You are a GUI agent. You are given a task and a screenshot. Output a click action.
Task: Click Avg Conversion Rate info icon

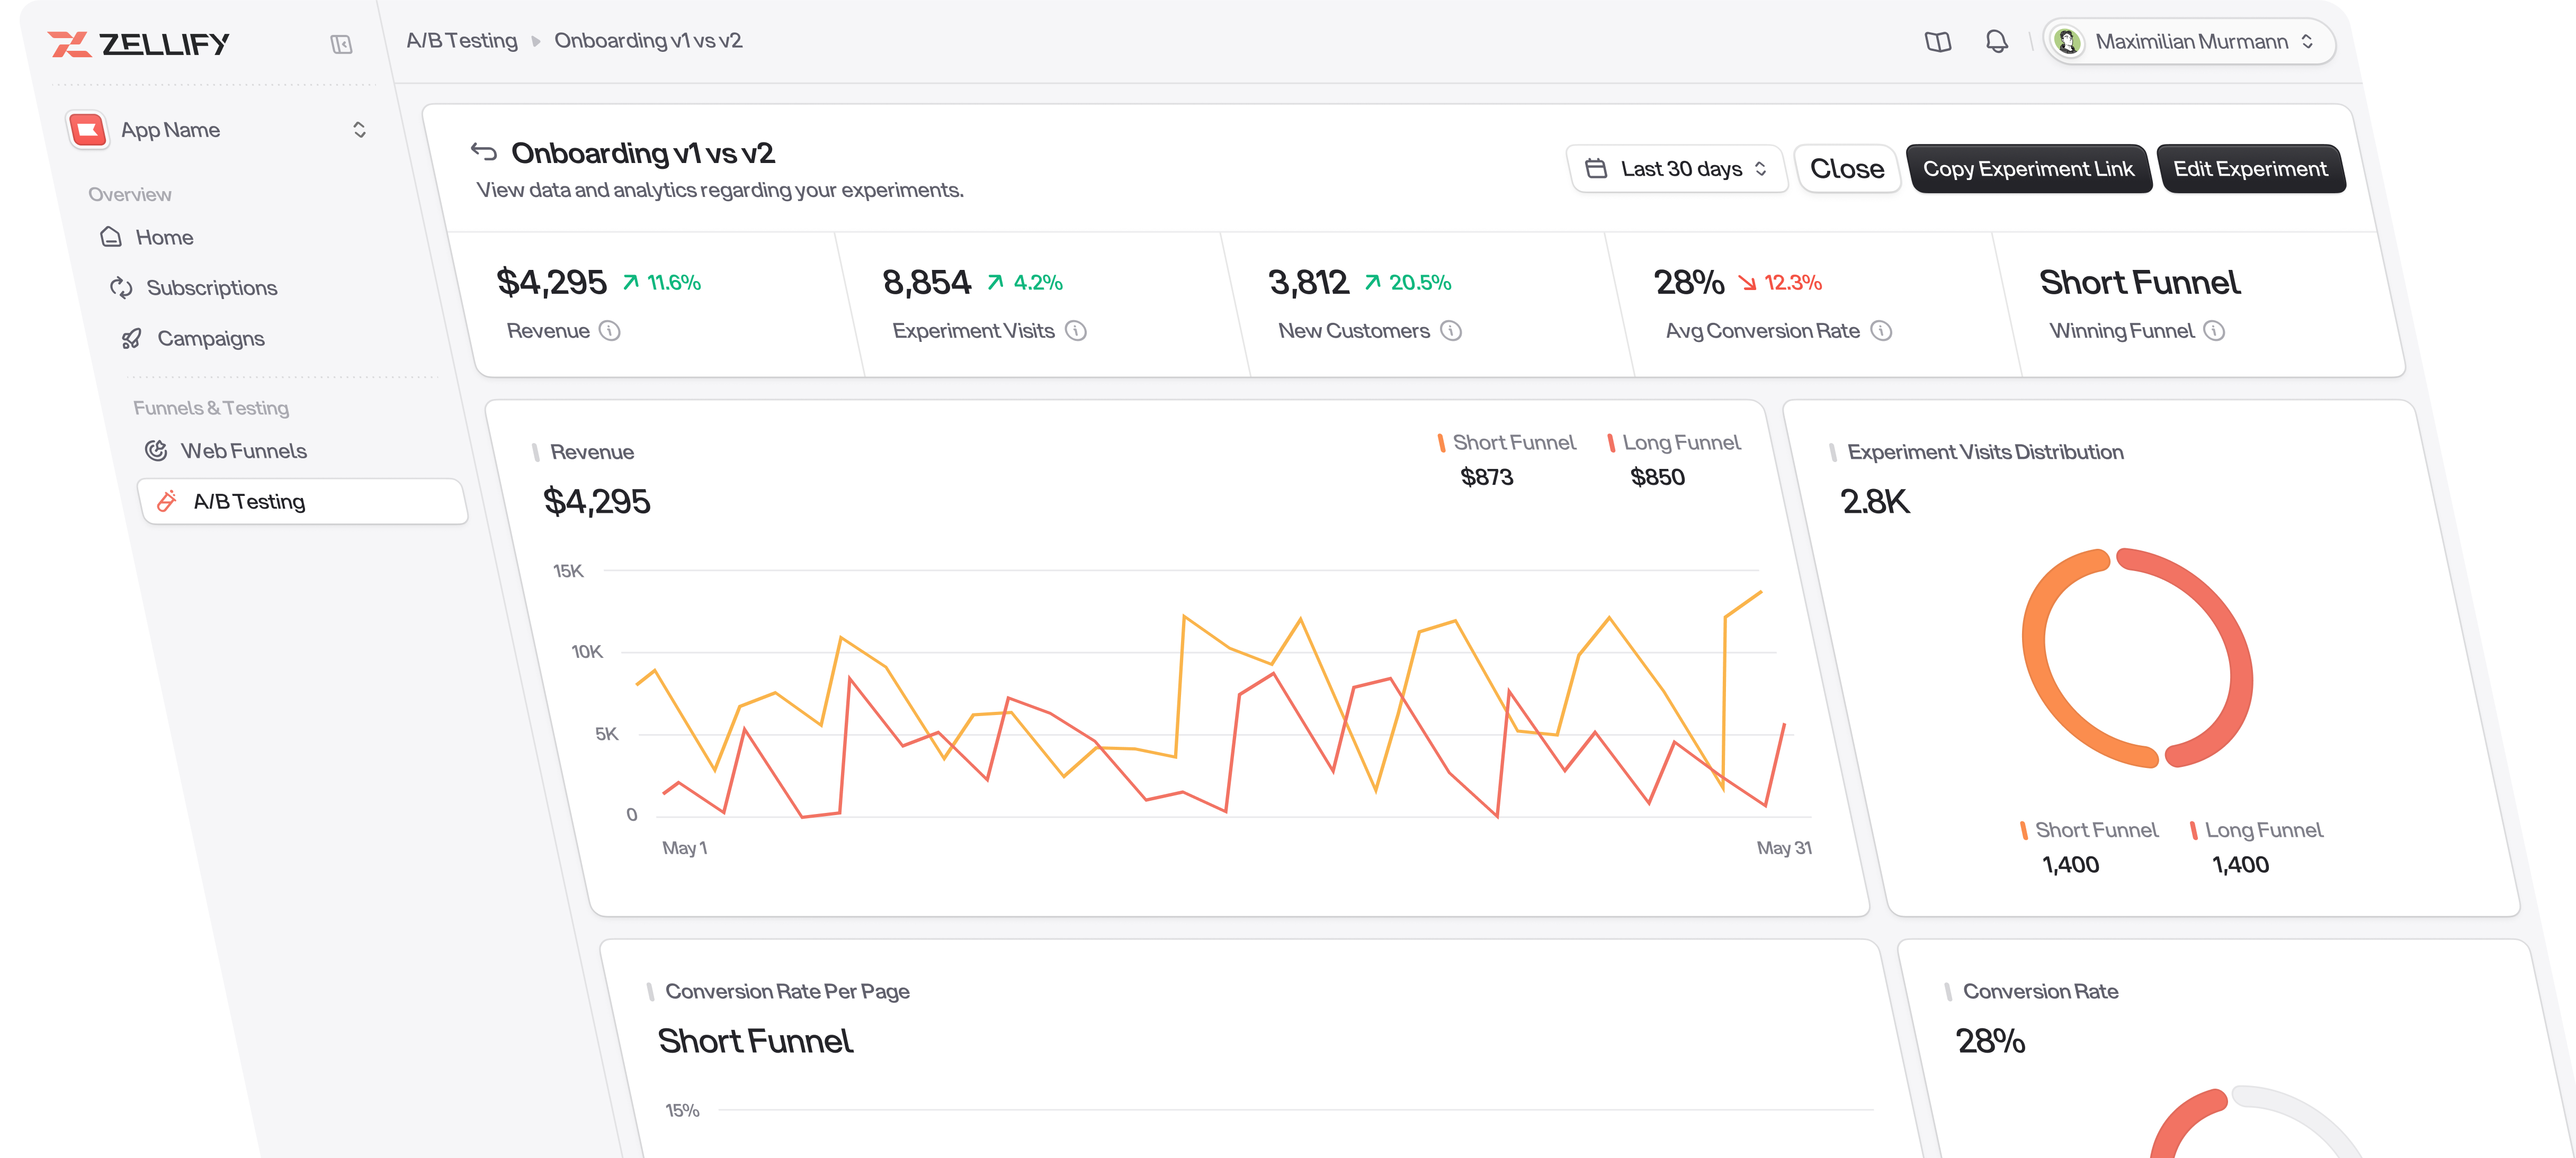(1881, 331)
